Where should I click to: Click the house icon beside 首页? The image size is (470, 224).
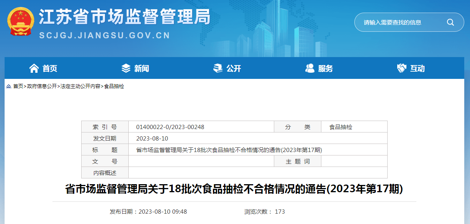tap(34, 69)
